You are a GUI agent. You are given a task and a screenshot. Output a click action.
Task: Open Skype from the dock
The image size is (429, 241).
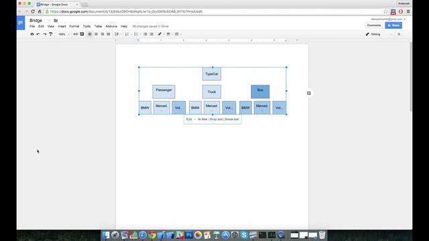click(244, 235)
